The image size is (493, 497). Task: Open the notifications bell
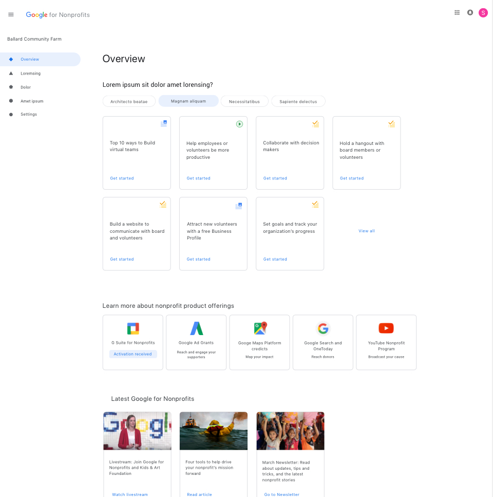coord(470,13)
